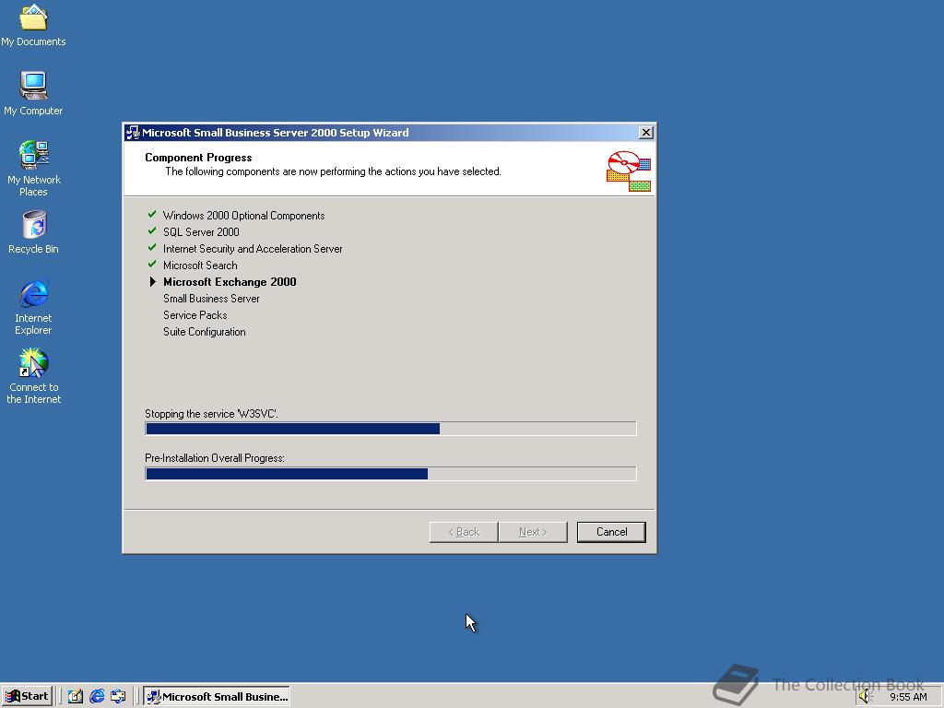
Task: Click the setup wizard title bar icon
Action: click(x=133, y=133)
